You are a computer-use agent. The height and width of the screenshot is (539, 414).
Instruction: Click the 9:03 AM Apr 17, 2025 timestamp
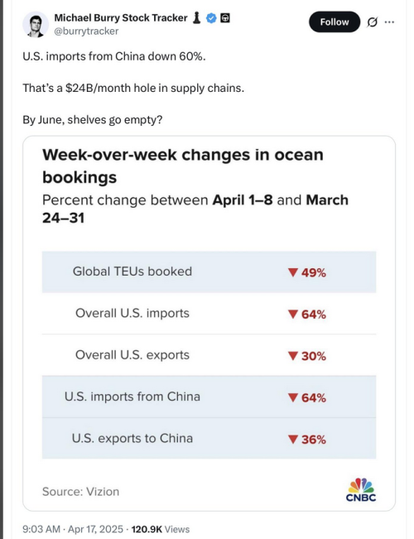tap(73, 529)
